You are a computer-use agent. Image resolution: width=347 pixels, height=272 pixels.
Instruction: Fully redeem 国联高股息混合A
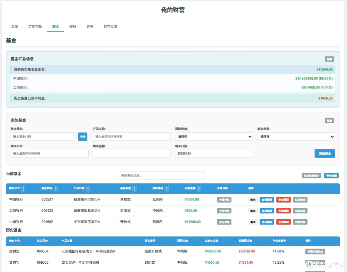[283, 211]
